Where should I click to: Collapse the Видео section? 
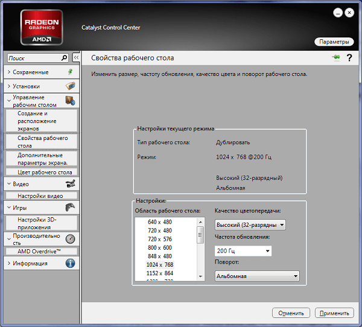click(x=9, y=184)
